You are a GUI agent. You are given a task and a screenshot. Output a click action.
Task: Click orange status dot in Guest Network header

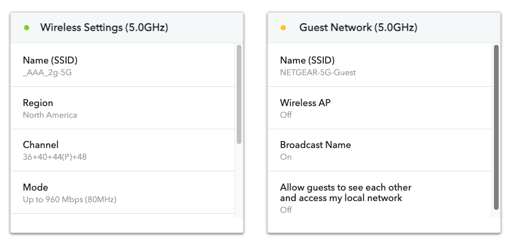(x=284, y=27)
